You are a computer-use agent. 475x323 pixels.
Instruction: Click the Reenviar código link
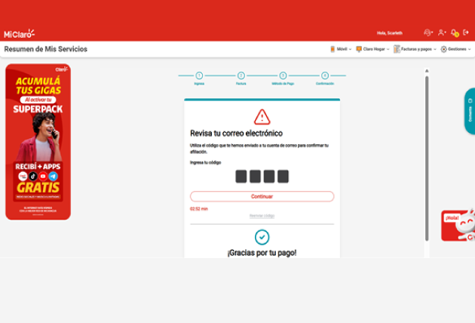click(x=262, y=216)
